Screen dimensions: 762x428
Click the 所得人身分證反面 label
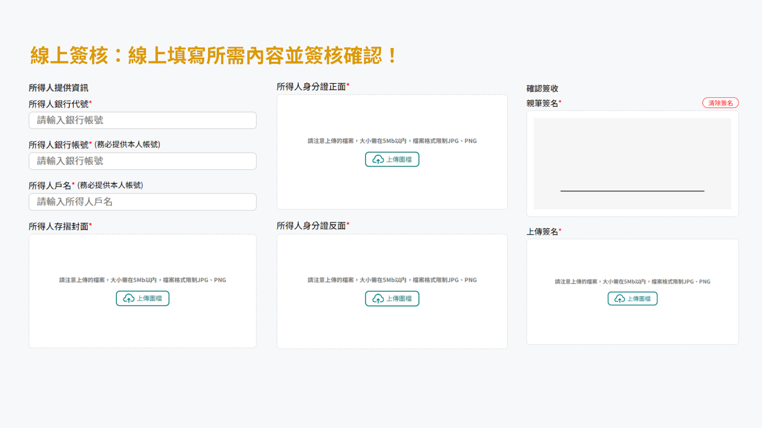313,226
